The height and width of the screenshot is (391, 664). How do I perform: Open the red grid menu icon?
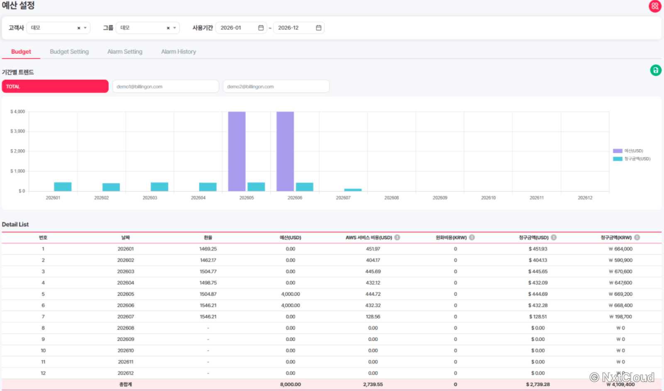655,6
